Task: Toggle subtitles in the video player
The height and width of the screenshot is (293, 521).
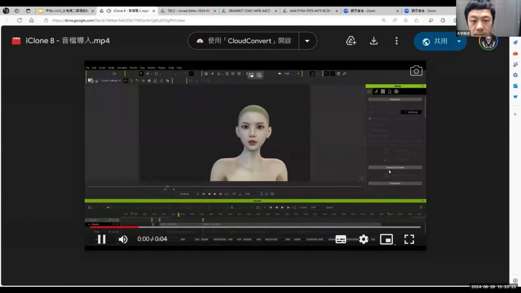Action: [341, 239]
